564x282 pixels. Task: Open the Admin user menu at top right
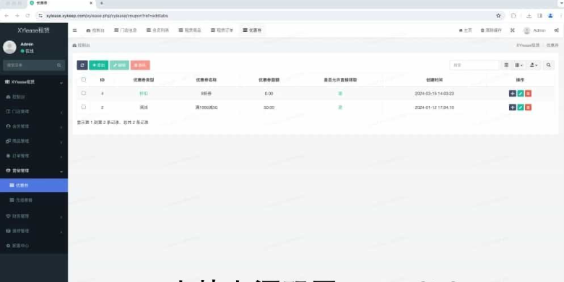534,30
